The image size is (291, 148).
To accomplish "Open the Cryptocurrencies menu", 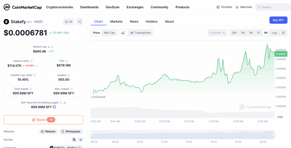I will [x=59, y=7].
